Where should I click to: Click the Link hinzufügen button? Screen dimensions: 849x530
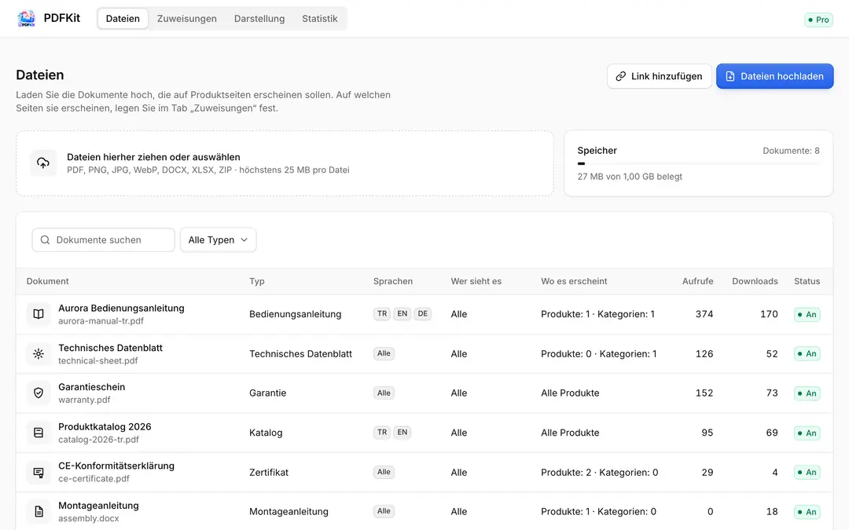coord(659,76)
